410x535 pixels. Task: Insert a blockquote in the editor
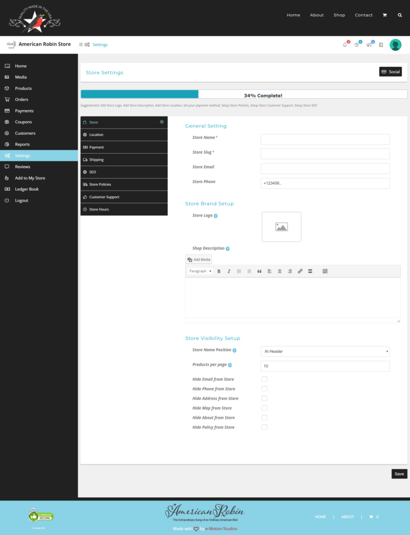[259, 271]
